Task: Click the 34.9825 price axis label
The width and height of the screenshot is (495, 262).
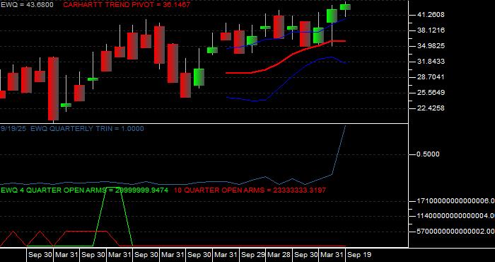Action: pos(423,46)
